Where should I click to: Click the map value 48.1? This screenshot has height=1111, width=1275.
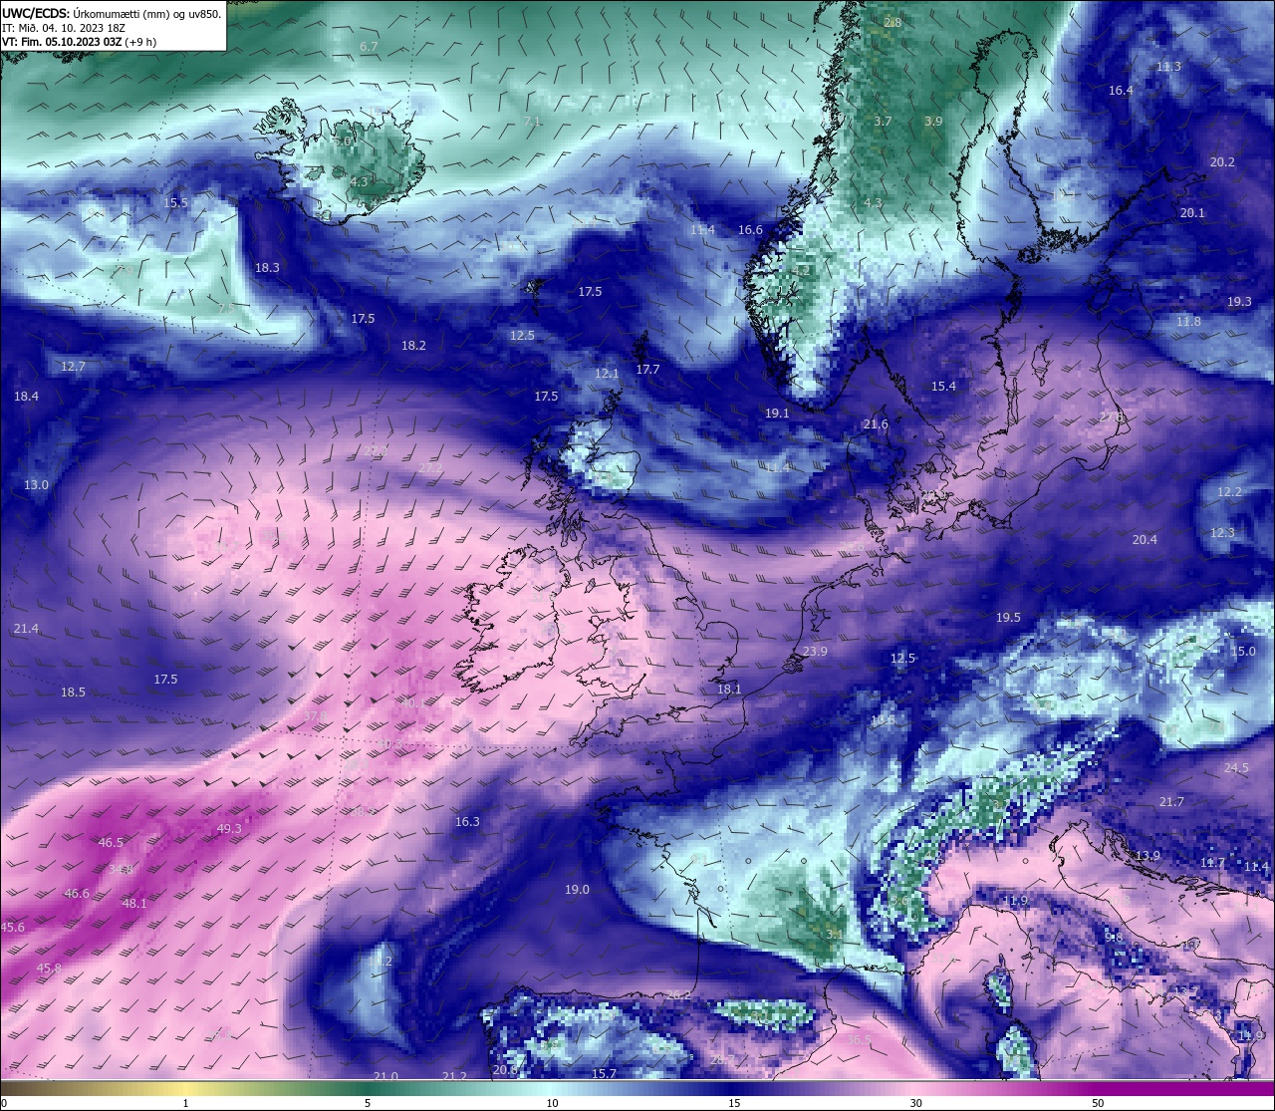click(134, 904)
